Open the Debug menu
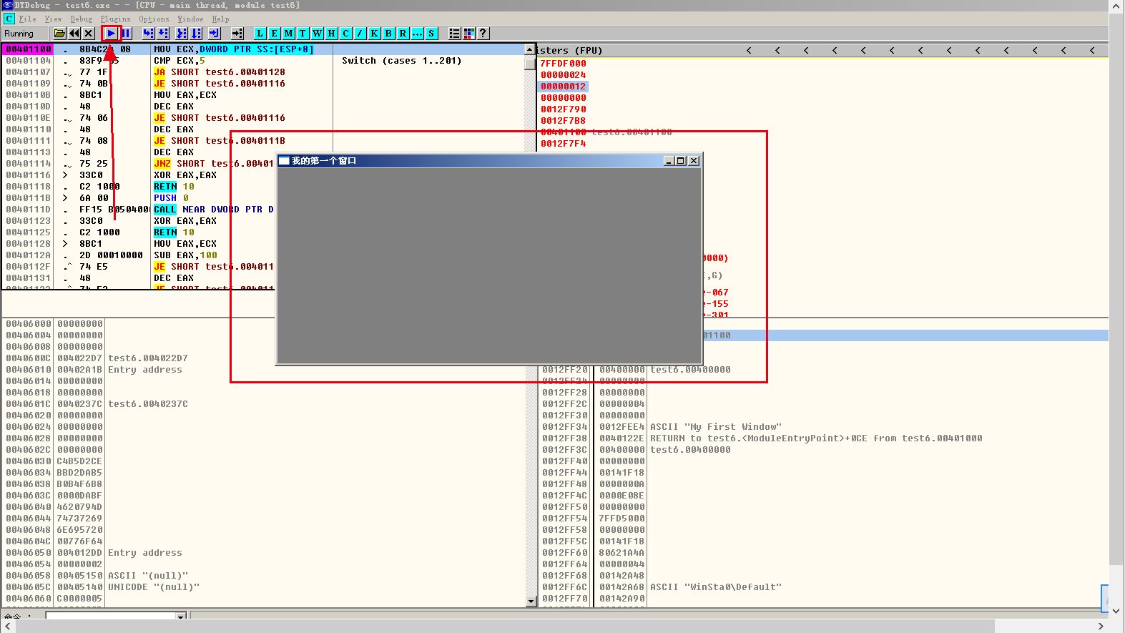 [81, 19]
